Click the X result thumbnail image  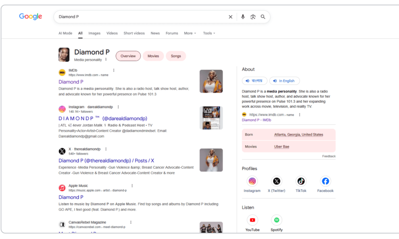pyautogui.click(x=211, y=160)
